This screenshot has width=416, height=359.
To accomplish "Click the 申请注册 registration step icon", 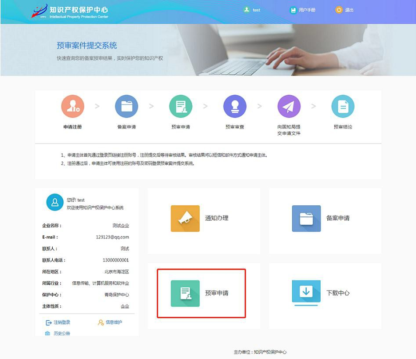I will pyautogui.click(x=72, y=106).
